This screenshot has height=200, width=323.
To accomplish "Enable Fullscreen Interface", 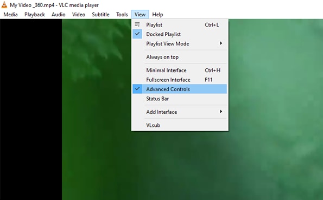I will pyautogui.click(x=180, y=80).
